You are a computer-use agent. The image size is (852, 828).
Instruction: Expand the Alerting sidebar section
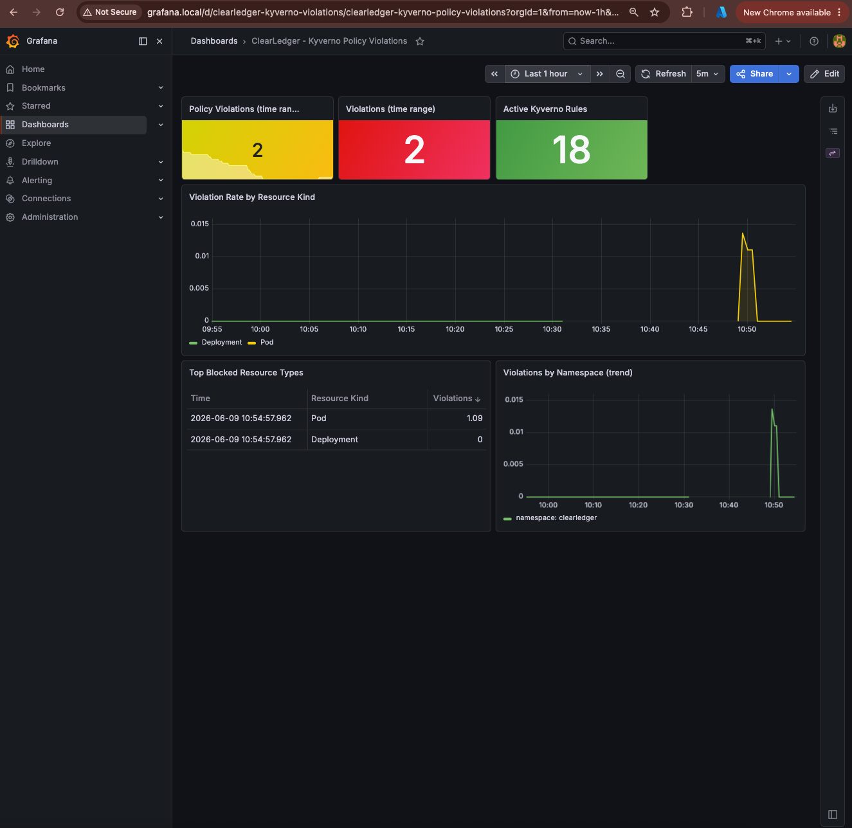coord(161,181)
